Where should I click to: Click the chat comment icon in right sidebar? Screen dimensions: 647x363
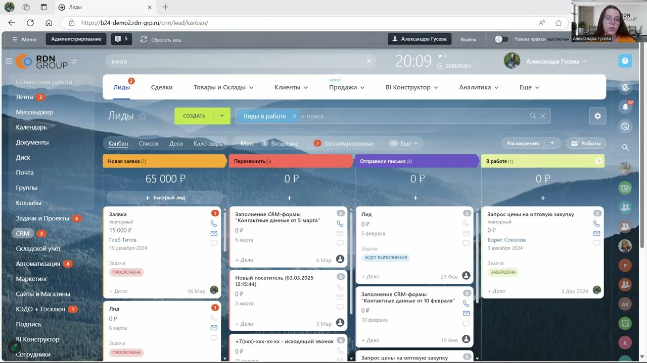tap(625, 127)
